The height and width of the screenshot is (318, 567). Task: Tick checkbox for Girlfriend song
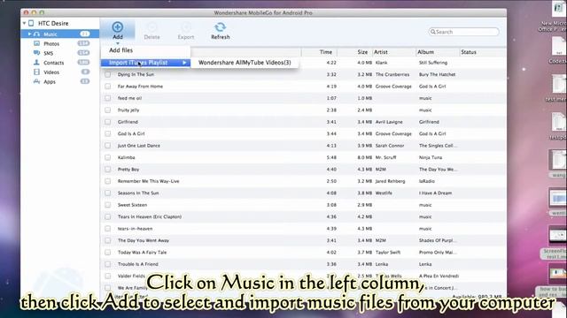108,122
